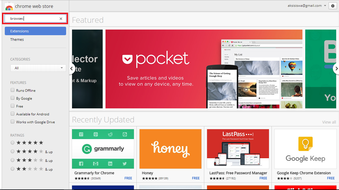The image size is (339, 190).
Task: Check the By Google filter
Action: [12, 98]
